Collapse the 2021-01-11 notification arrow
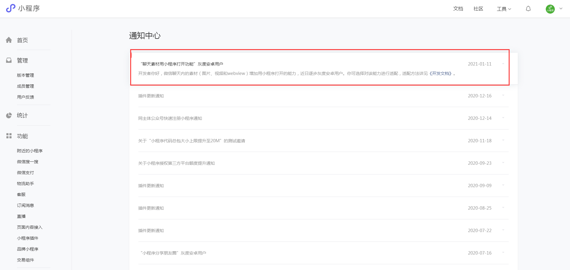The width and height of the screenshot is (570, 270). 503,64
